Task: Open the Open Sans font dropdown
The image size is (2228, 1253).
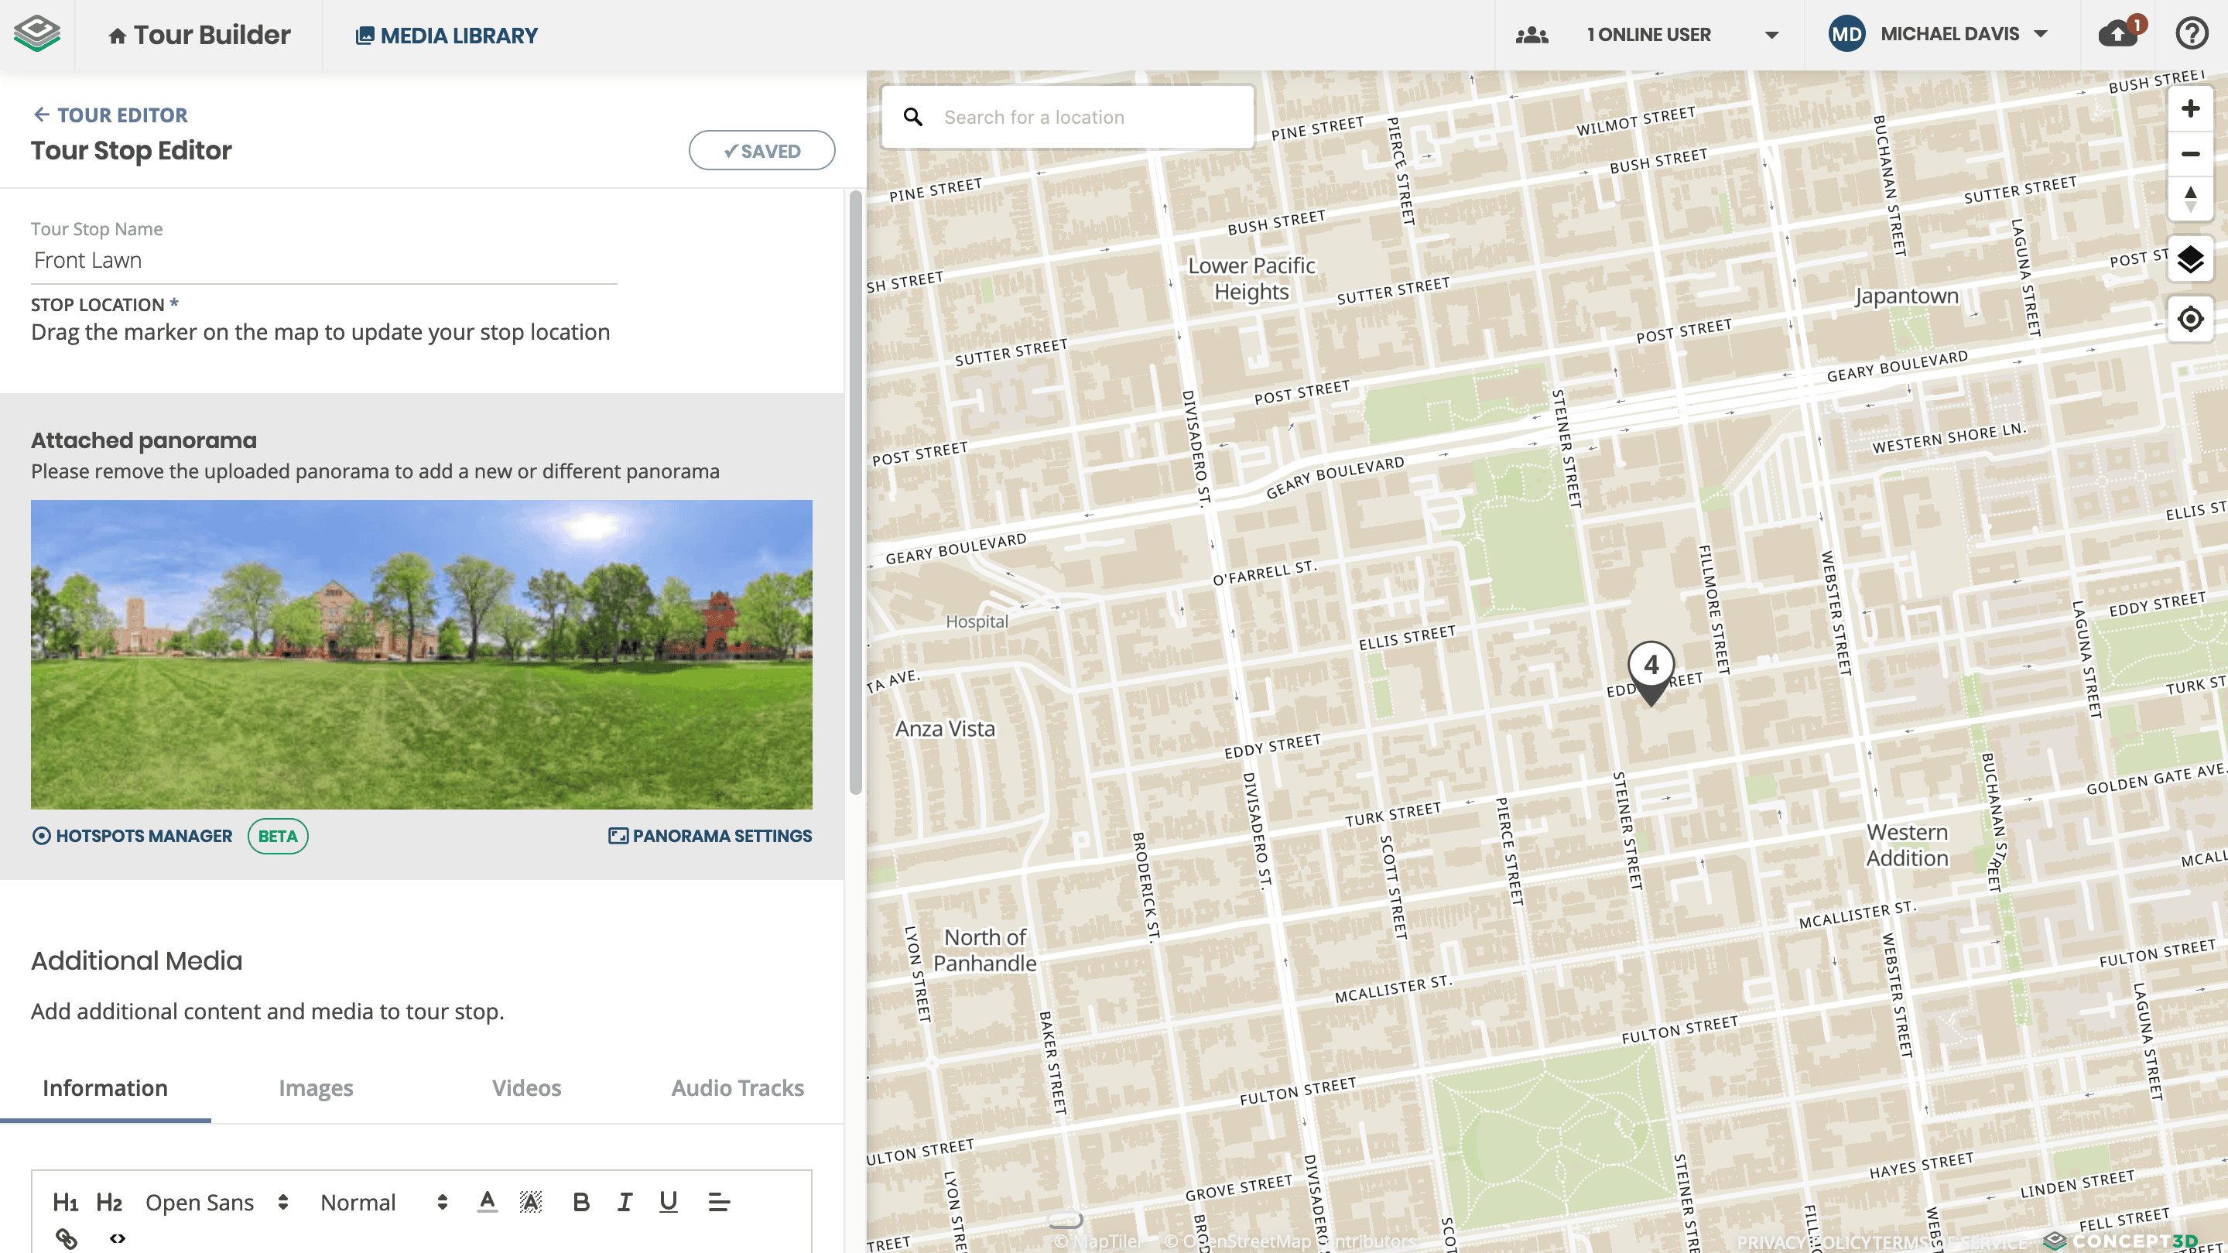Action: pyautogui.click(x=217, y=1202)
